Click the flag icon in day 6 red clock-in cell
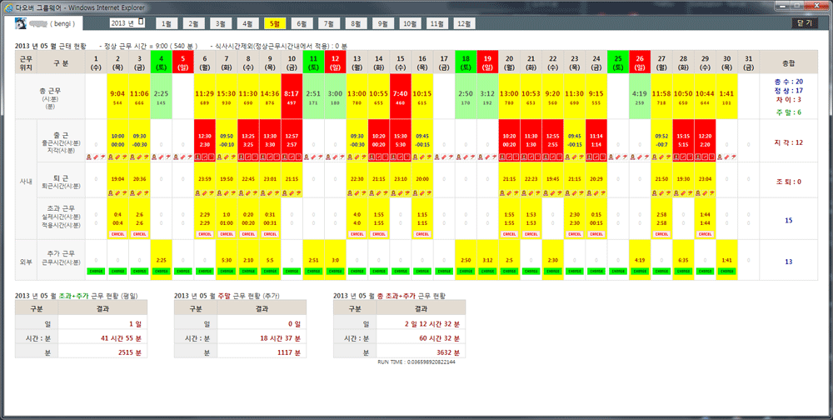This screenshot has height=420, width=833. point(211,156)
